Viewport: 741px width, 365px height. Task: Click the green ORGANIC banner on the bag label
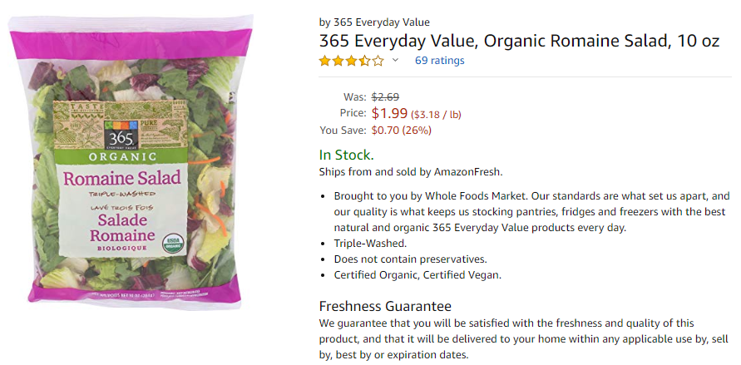[121, 157]
